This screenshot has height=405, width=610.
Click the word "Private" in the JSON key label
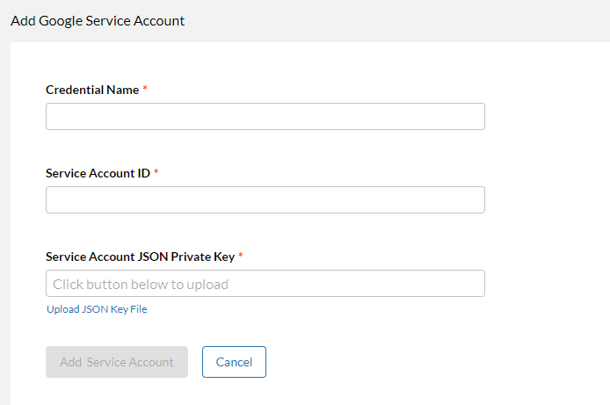click(x=190, y=257)
